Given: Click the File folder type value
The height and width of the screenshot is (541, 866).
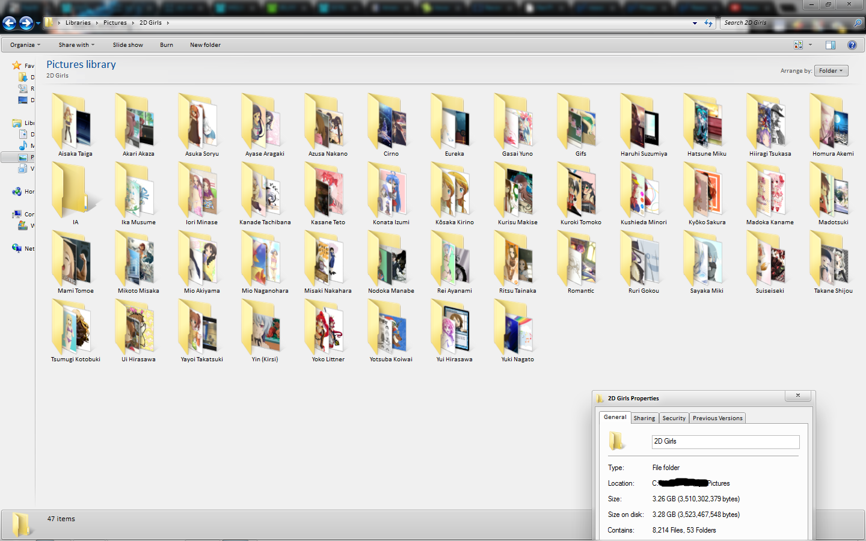Looking at the screenshot, I should pyautogui.click(x=666, y=468).
